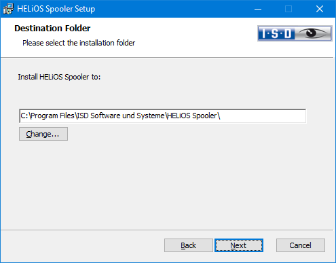336x263 pixels.
Task: Cancel the HELiOS Spooler installation
Action: (301, 245)
